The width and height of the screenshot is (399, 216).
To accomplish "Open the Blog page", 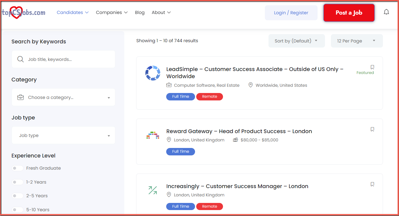I will coord(140,12).
